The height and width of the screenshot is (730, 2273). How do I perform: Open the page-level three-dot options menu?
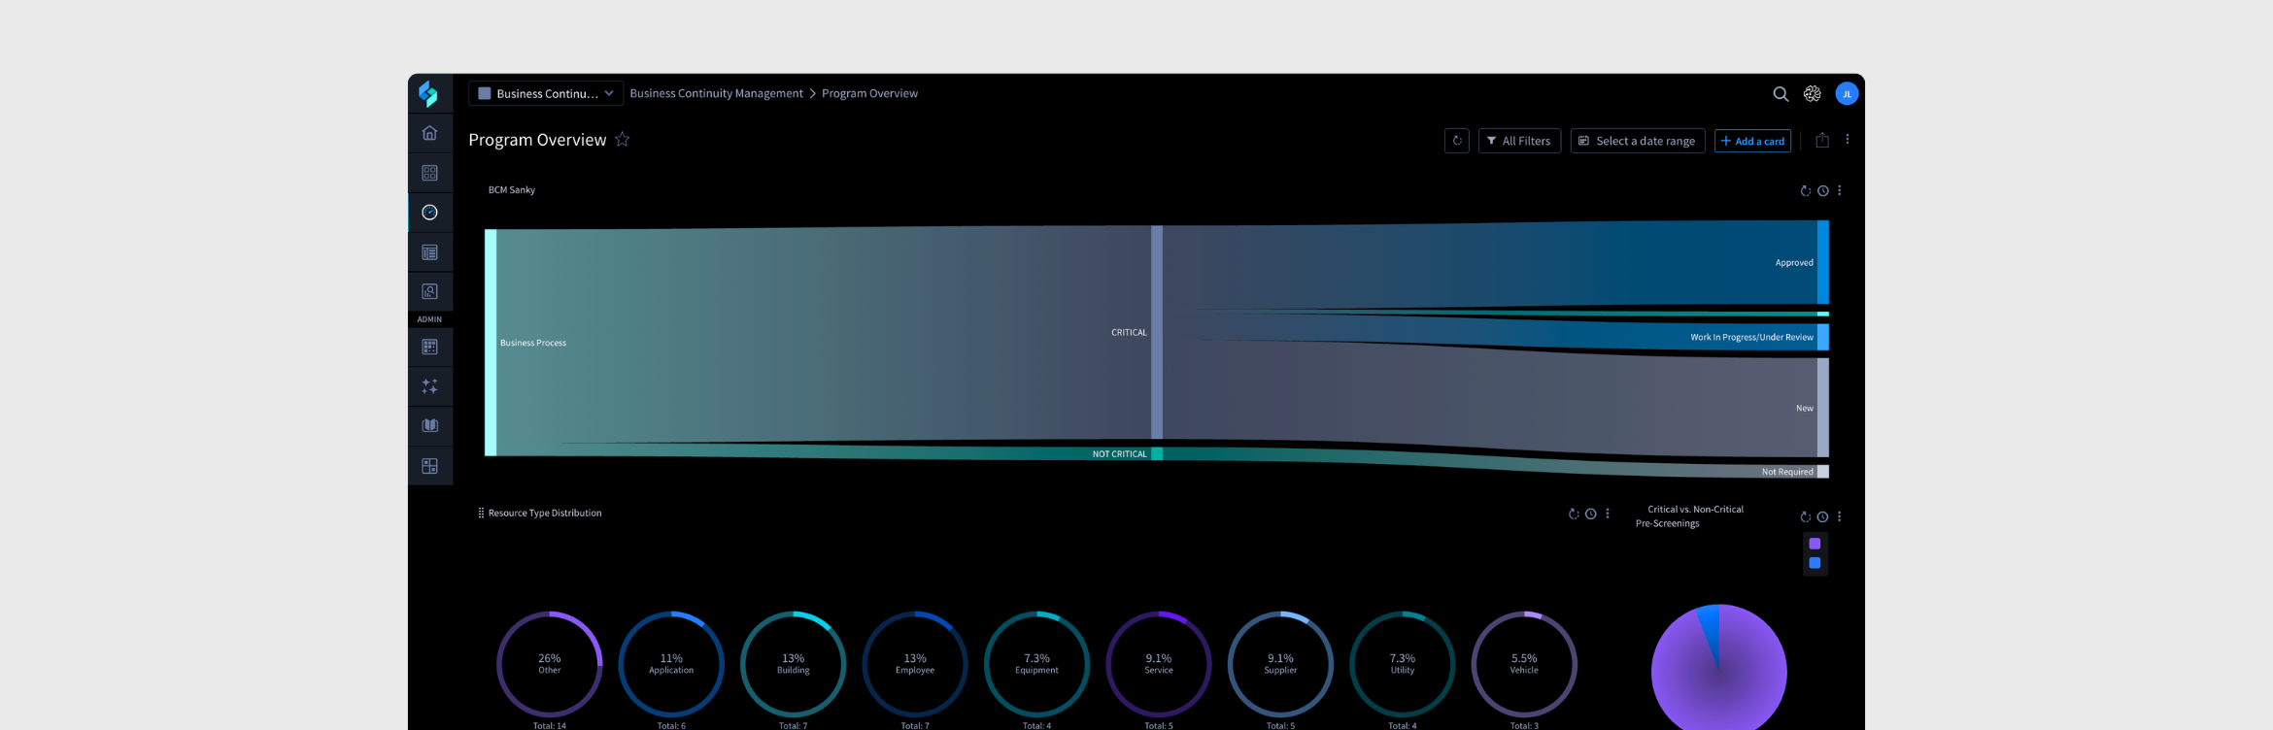(1847, 140)
